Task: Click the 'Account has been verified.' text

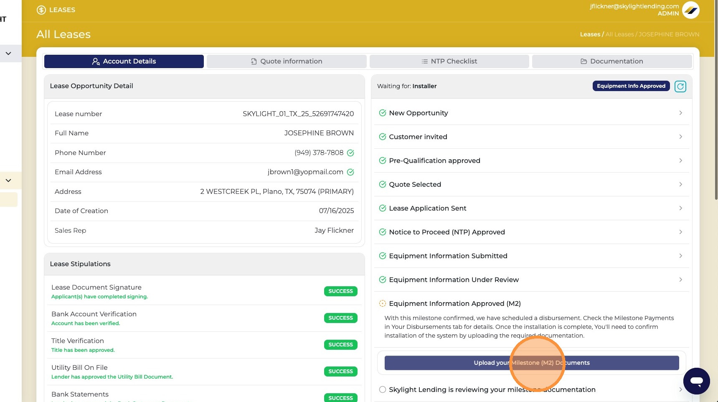Action: 86,323
